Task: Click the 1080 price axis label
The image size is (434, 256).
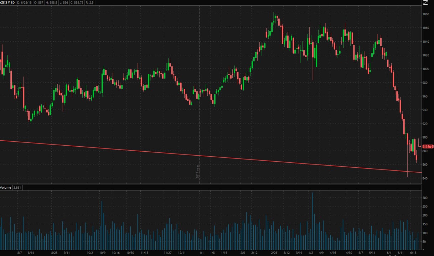Action: coord(426,14)
